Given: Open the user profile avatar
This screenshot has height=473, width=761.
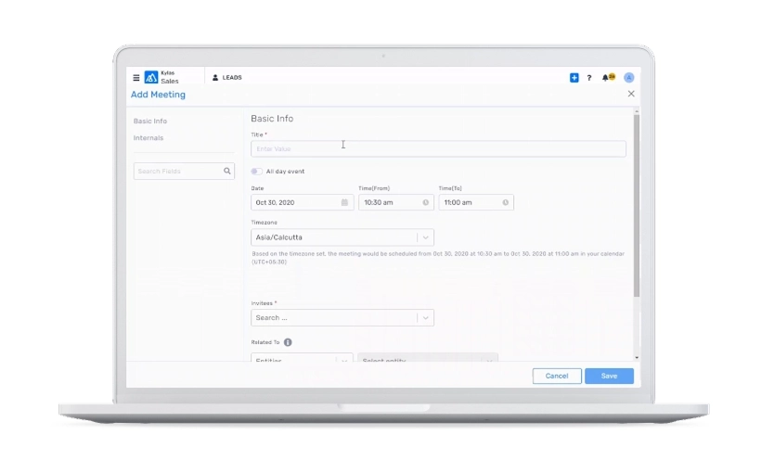Looking at the screenshot, I should tap(629, 78).
